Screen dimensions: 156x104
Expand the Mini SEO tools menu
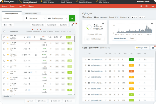click(144, 2)
